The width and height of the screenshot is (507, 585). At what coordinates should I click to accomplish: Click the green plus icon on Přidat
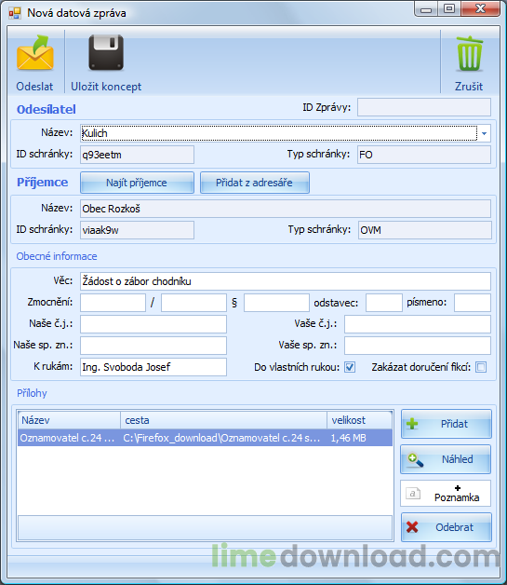412,424
